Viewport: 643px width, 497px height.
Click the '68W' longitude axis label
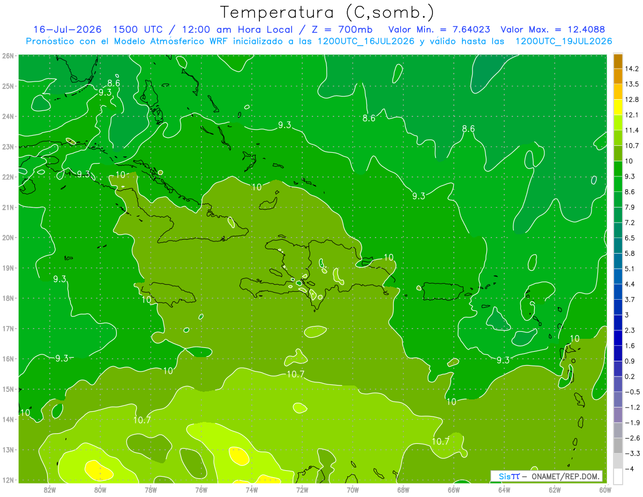click(403, 490)
